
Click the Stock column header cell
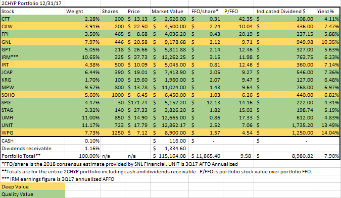(33, 11)
